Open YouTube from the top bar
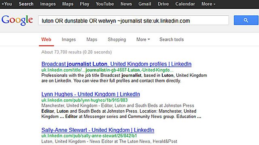 pyautogui.click(x=105, y=4)
